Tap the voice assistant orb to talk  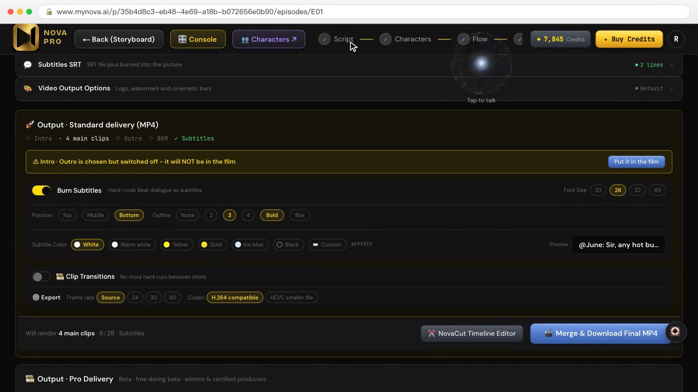click(481, 64)
